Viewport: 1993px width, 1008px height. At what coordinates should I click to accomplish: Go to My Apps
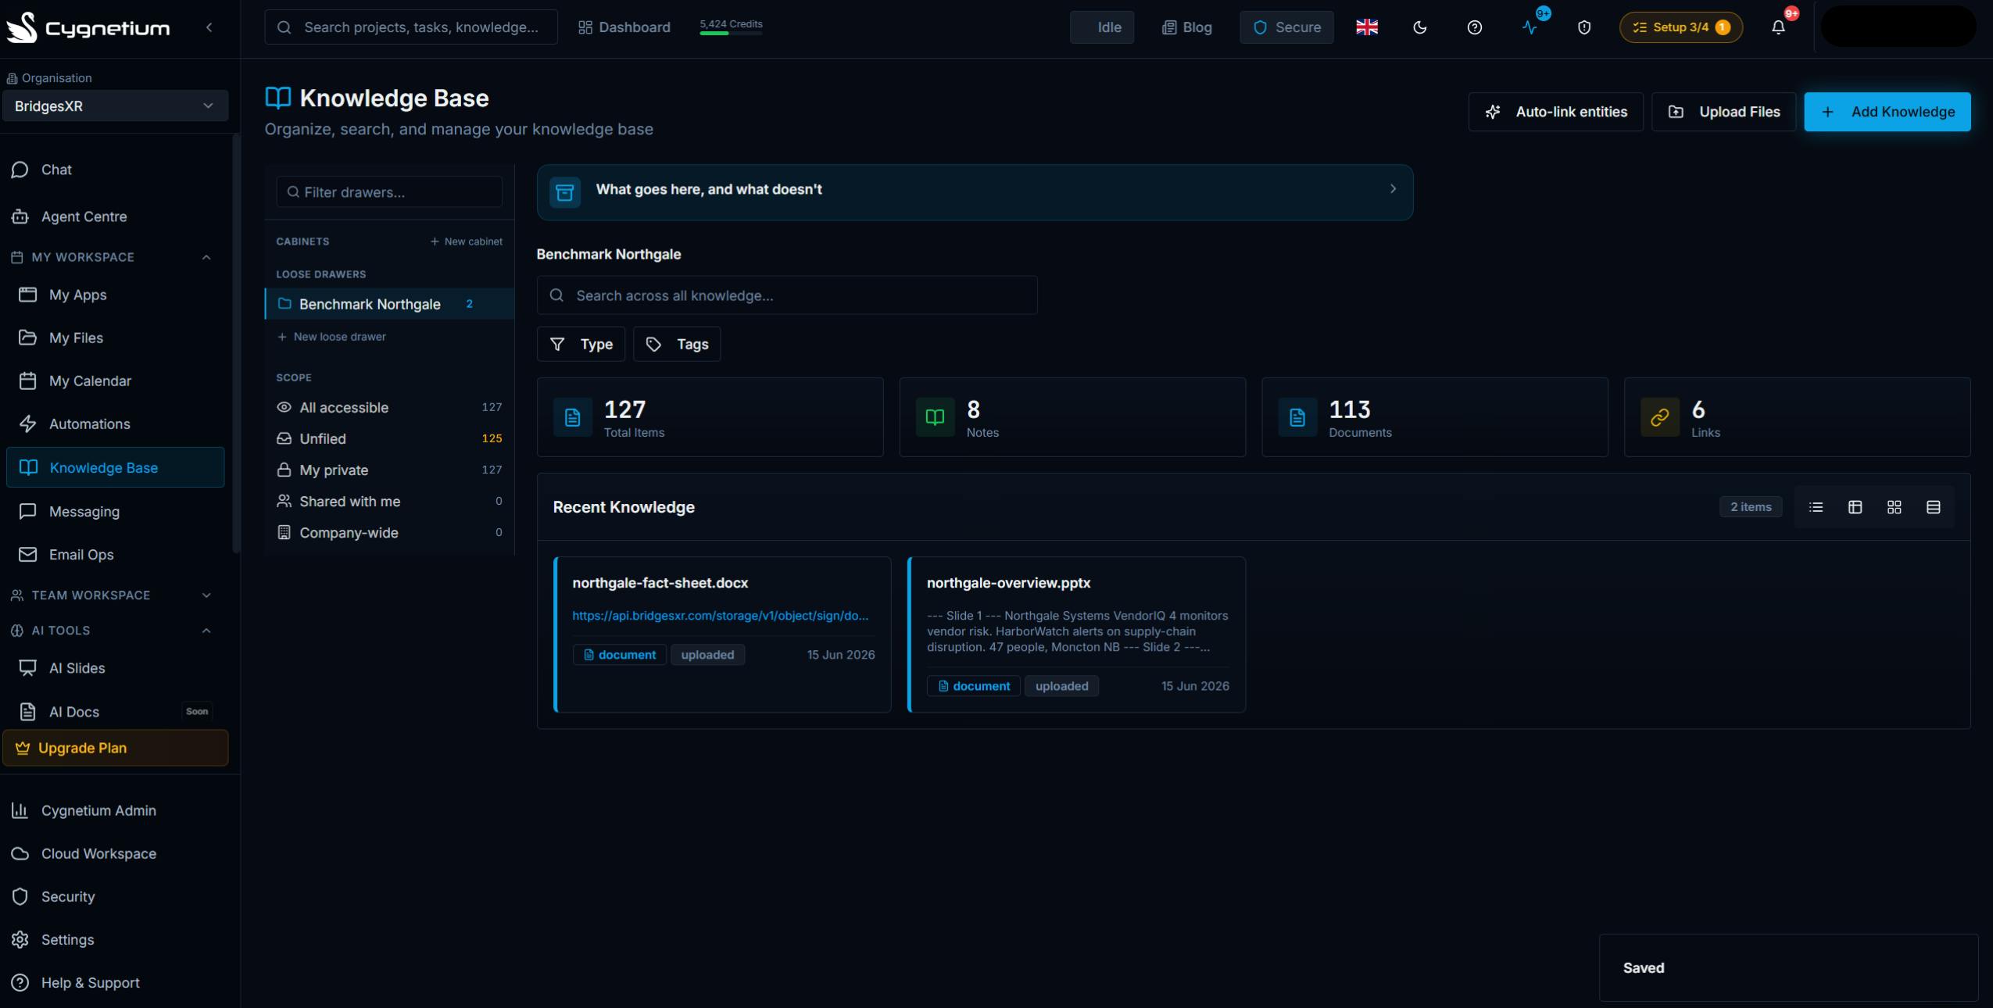click(116, 295)
